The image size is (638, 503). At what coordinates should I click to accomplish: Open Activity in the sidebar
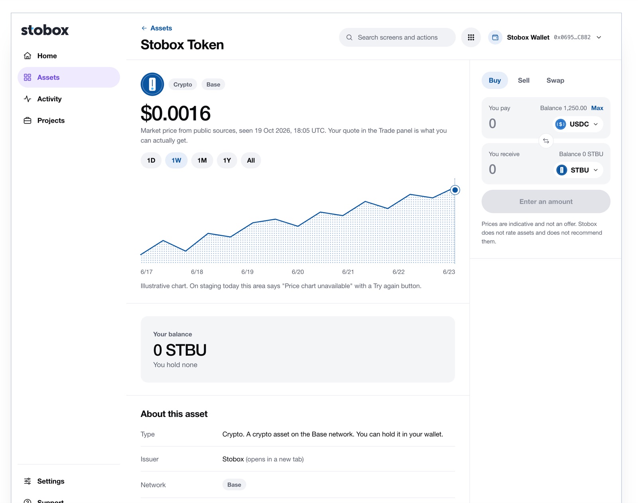tap(69, 99)
